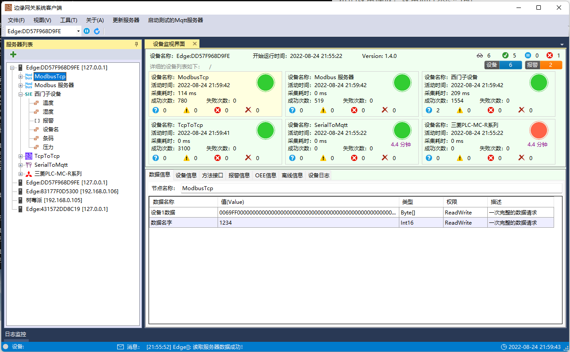570x352 pixels.
Task: Click the glasses icon in monitor header
Action: [x=480, y=55]
